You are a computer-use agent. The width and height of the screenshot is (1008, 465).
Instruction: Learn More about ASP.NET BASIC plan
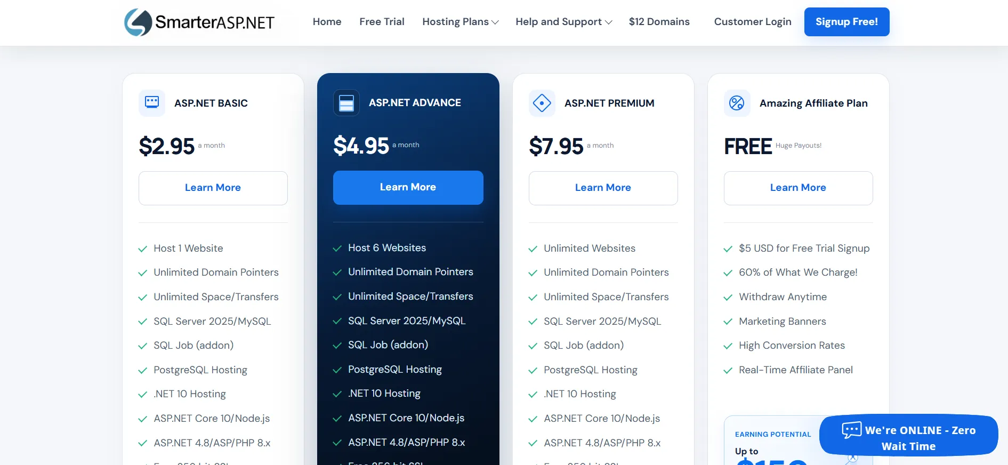point(213,188)
